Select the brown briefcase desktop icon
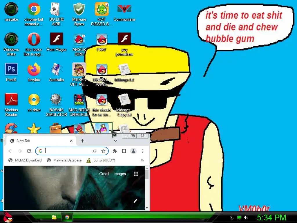297x223 pixels. click(x=55, y=128)
